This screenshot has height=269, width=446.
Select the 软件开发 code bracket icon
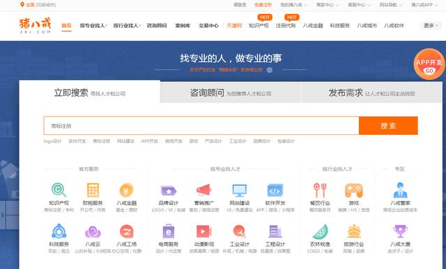(x=275, y=190)
